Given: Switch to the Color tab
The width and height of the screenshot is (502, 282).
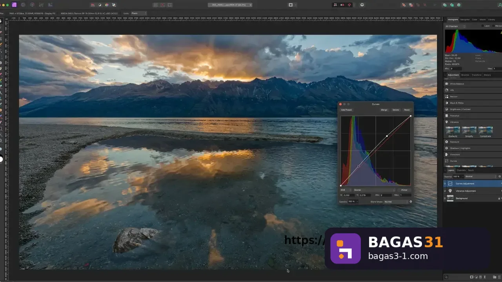Looking at the screenshot, I should tap(475, 20).
